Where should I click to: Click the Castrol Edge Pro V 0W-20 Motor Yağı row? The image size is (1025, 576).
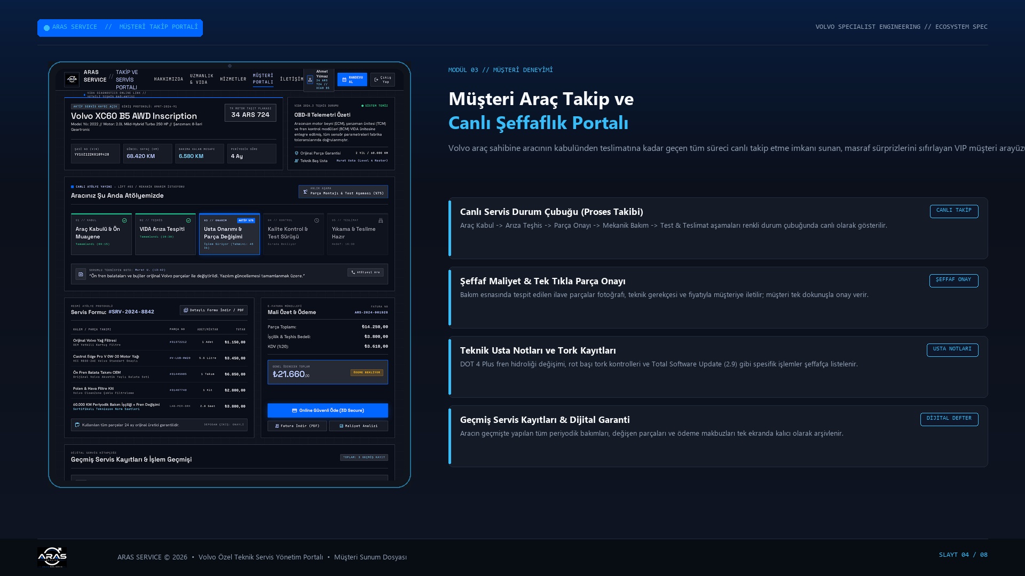(159, 358)
